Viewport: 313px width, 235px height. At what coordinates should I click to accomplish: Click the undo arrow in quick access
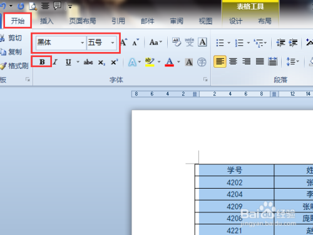point(3,6)
